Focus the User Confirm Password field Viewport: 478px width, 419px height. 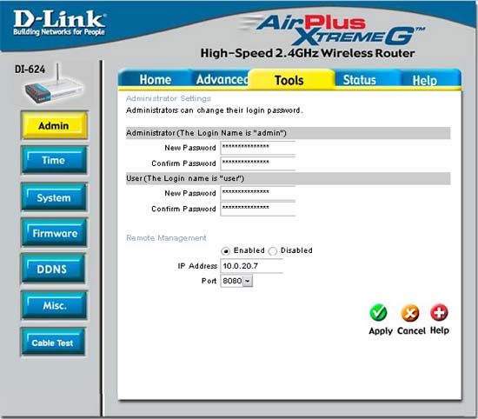coord(258,209)
